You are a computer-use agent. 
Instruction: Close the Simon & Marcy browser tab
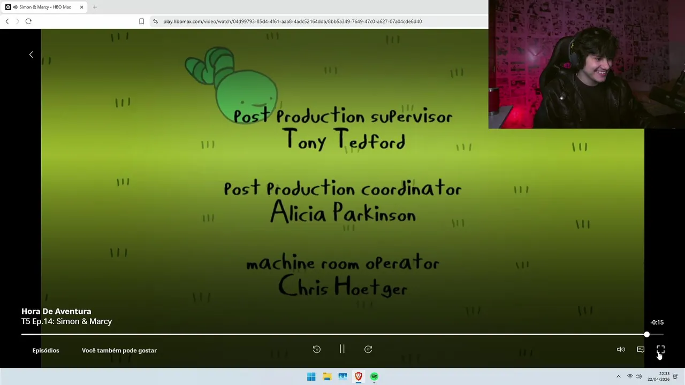81,7
